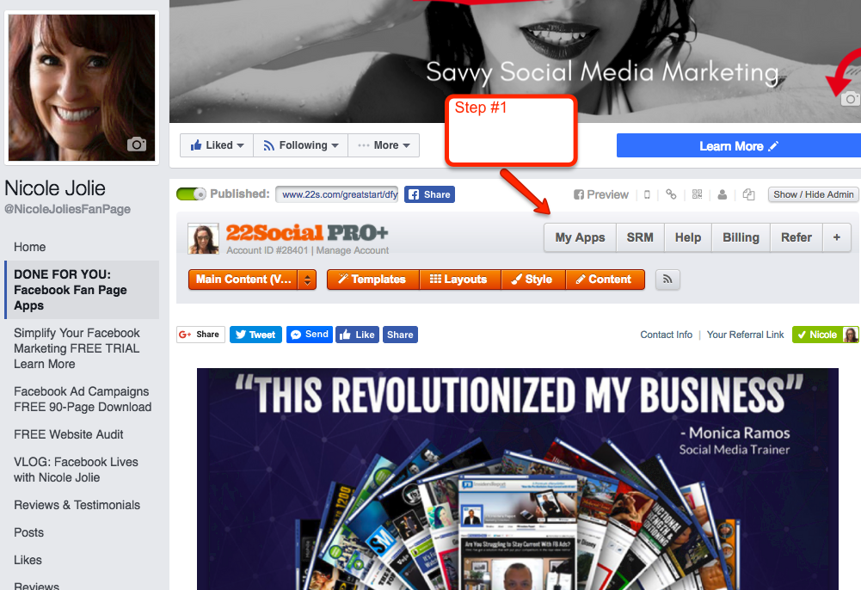Image resolution: width=861 pixels, height=590 pixels.
Task: Open the SRM tab
Action: click(x=640, y=237)
